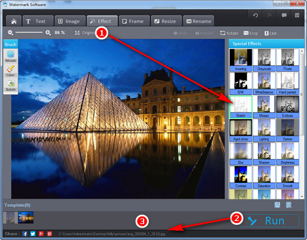This screenshot has width=307, height=240.
Task: Click the effects list scroll-up arrow
Action: click(x=302, y=51)
